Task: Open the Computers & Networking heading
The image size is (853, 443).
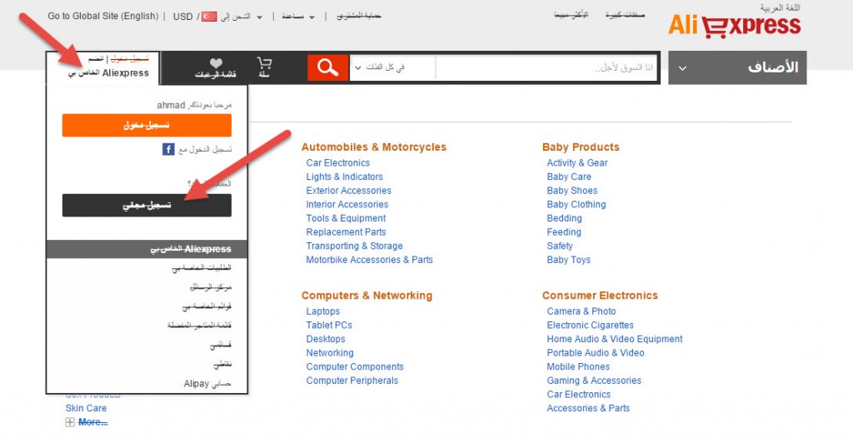Action: point(367,296)
